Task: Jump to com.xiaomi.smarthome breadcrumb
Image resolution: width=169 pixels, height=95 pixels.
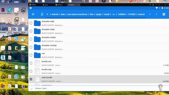Action: (x=77, y=14)
